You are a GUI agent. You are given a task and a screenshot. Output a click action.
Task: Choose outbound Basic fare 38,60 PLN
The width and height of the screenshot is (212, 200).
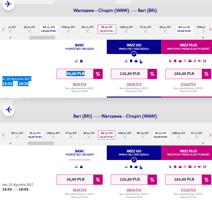(x=75, y=74)
